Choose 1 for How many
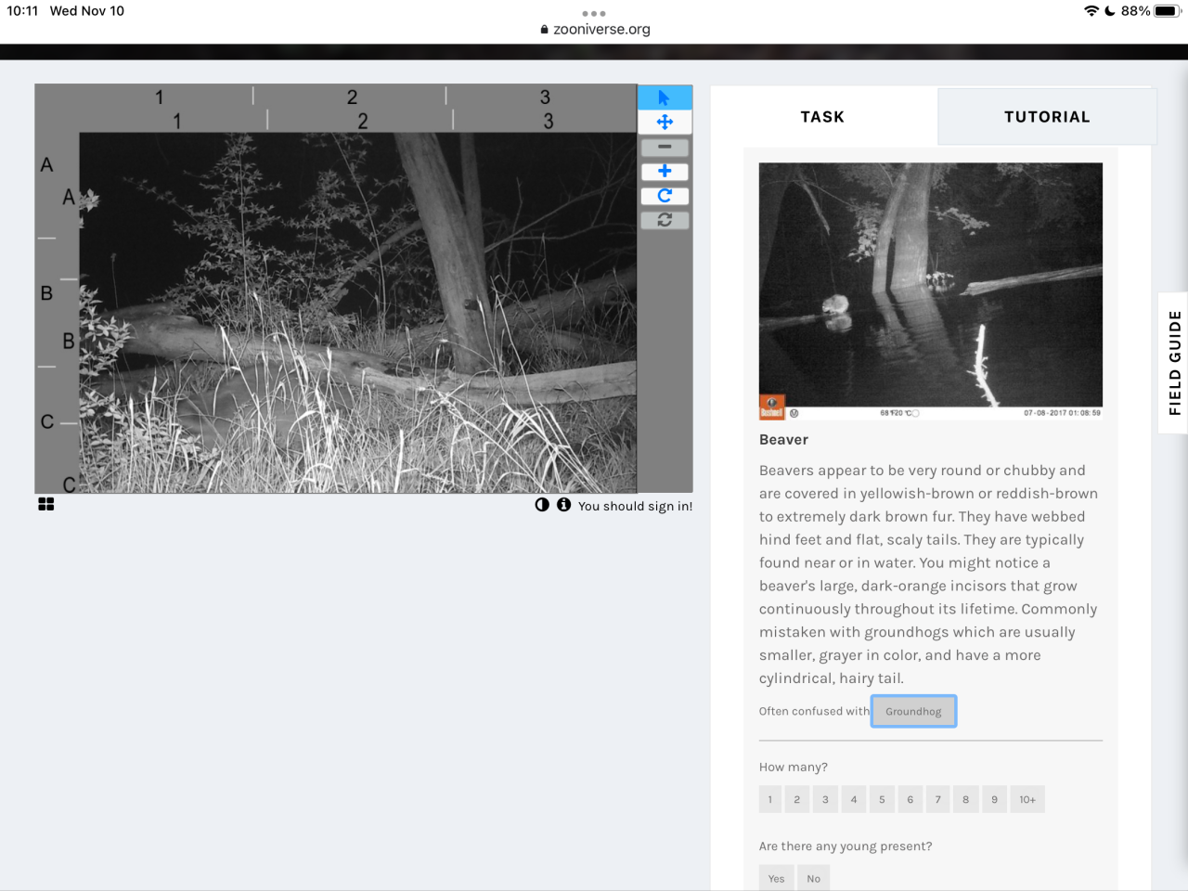The height and width of the screenshot is (891, 1188). 770,799
